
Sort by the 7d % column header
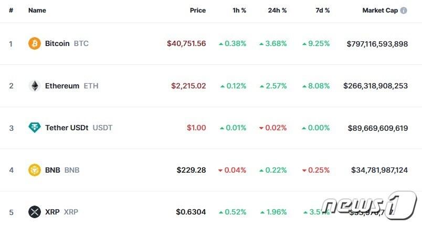tap(323, 10)
